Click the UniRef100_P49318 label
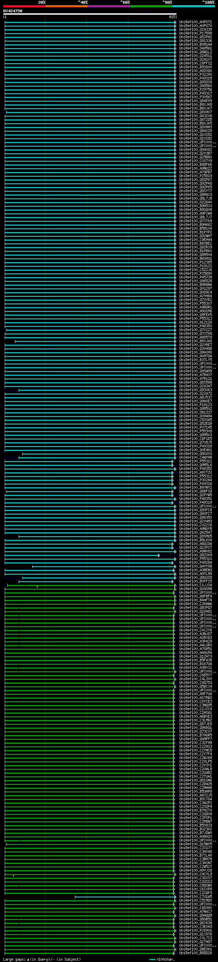Viewport: 218px width, 962px height. pos(196,446)
